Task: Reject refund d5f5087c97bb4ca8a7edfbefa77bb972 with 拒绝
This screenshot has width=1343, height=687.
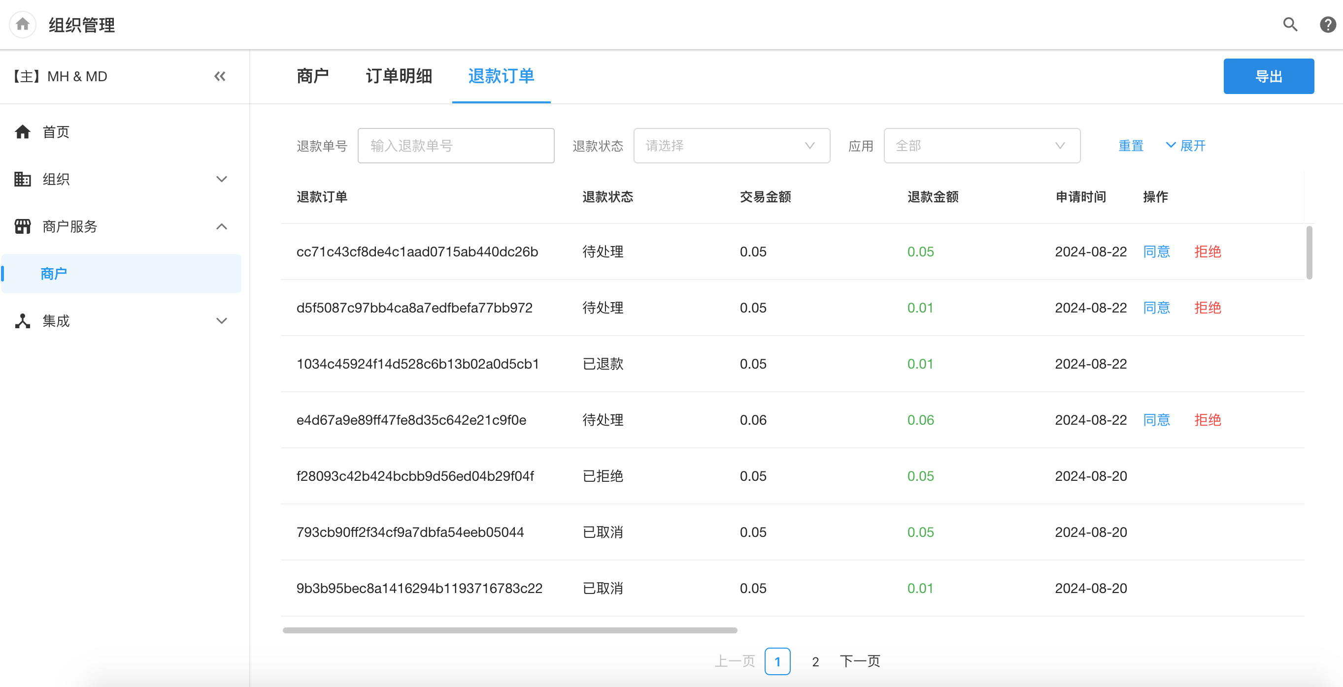Action: point(1208,308)
